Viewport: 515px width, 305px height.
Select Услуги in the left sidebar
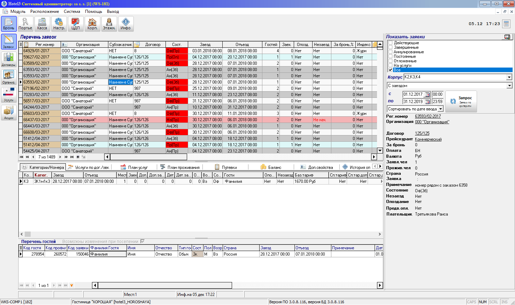pos(9,95)
